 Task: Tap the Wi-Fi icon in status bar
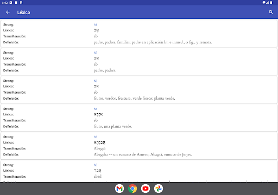264,3
